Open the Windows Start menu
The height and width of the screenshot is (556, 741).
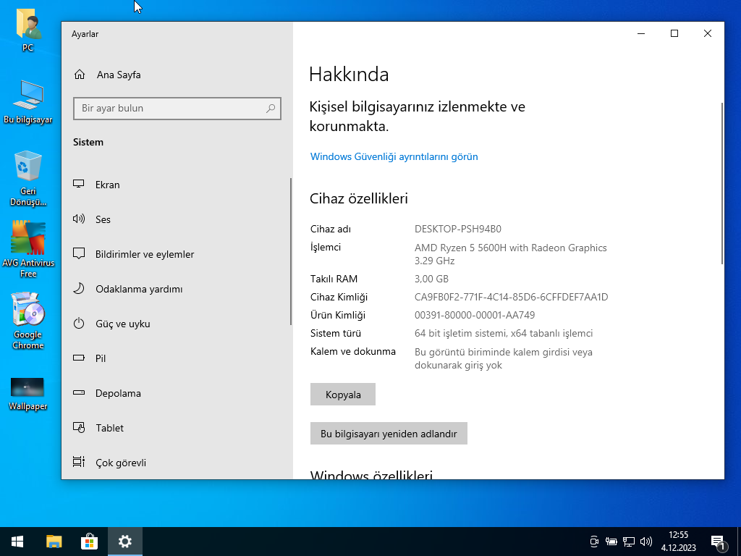pos(17,542)
